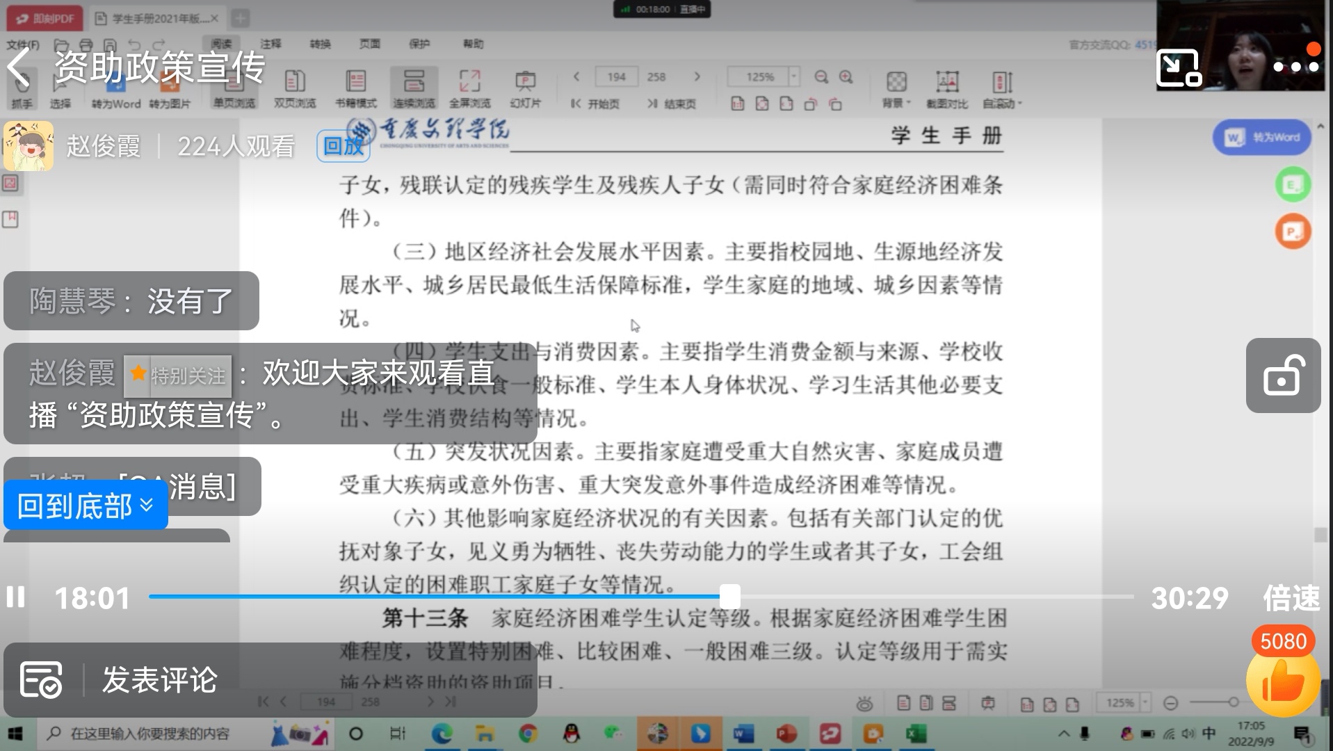The image size is (1333, 751).
Task: Click the Windows taskbar search box
Action: pos(150,734)
